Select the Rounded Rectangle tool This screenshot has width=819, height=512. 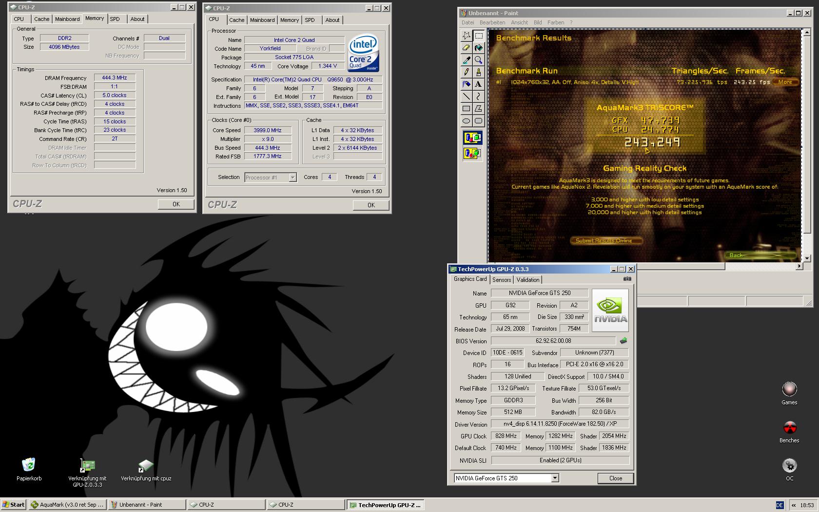(x=479, y=121)
